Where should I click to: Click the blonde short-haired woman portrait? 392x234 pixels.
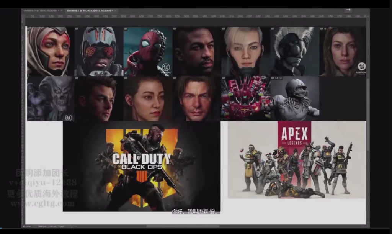pos(245,51)
